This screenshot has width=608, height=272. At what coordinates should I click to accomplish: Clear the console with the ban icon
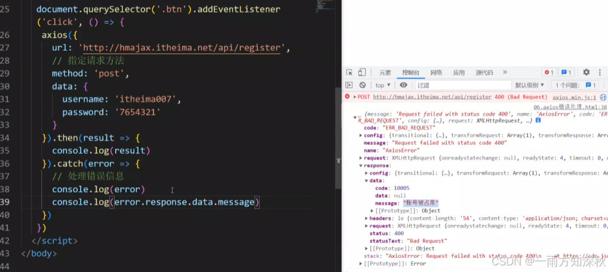pyautogui.click(x=363, y=85)
